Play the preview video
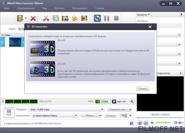 pos(140,123)
